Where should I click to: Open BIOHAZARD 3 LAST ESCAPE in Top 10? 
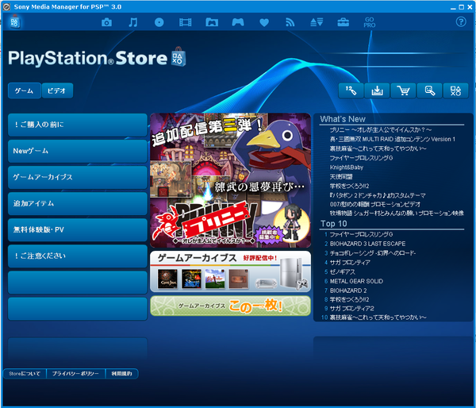point(367,244)
